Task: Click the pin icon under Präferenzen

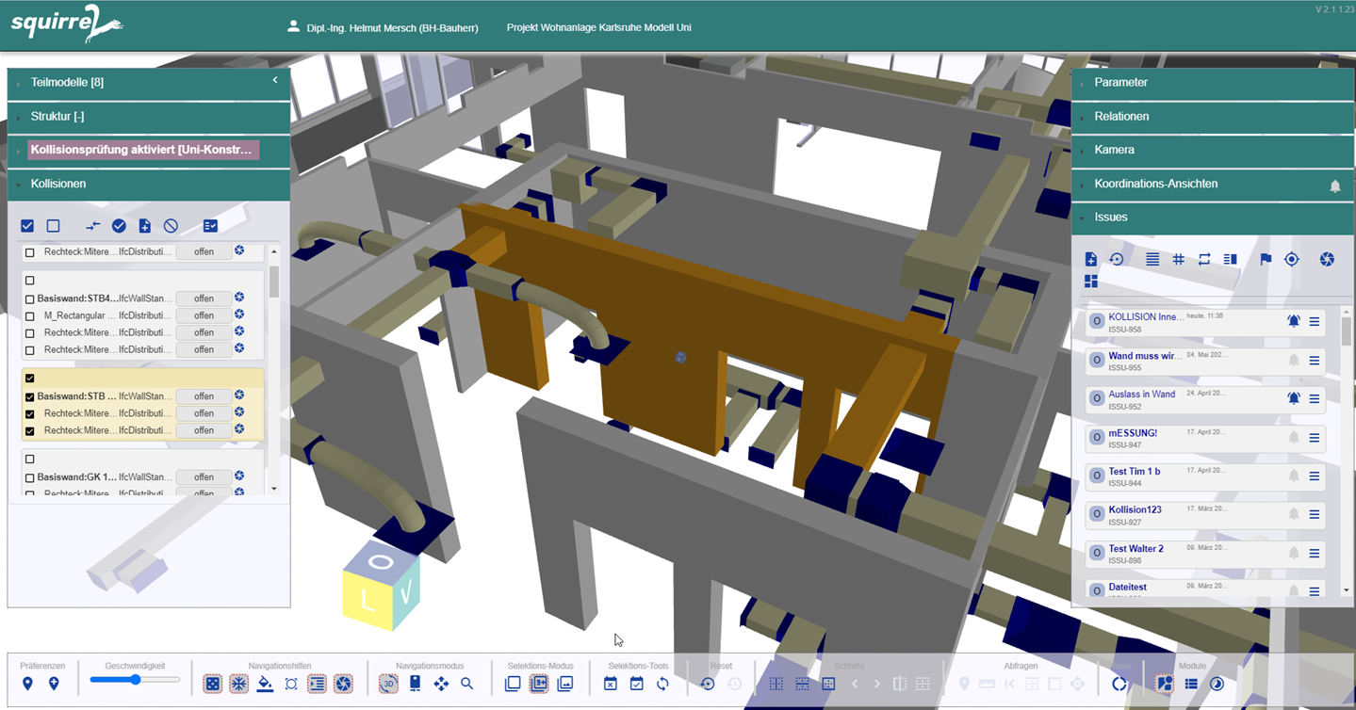Action: coord(29,683)
